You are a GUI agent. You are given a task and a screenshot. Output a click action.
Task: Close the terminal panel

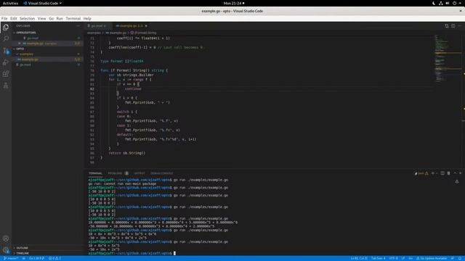click(x=461, y=173)
